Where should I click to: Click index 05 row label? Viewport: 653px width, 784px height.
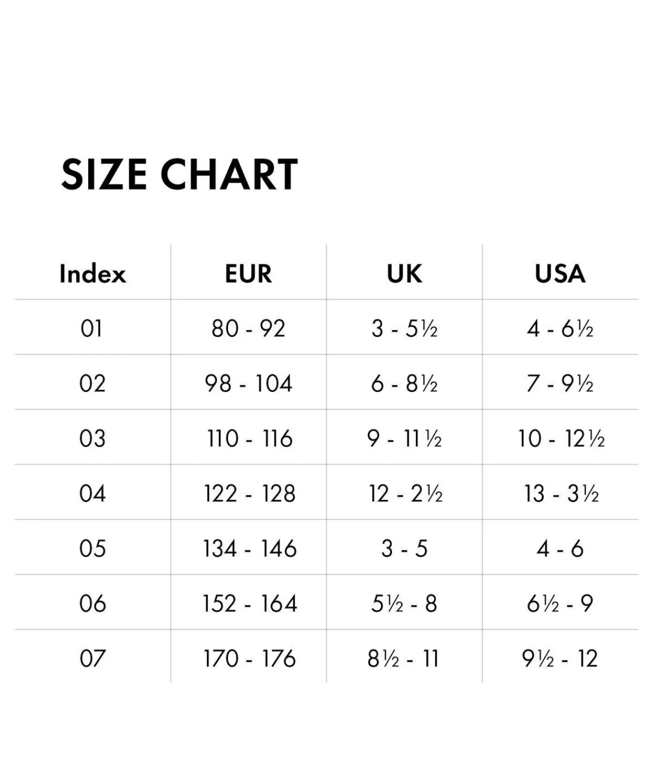tap(92, 548)
